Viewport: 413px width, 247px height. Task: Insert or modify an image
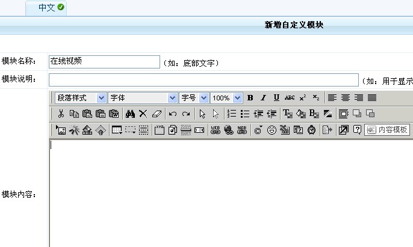point(61,130)
